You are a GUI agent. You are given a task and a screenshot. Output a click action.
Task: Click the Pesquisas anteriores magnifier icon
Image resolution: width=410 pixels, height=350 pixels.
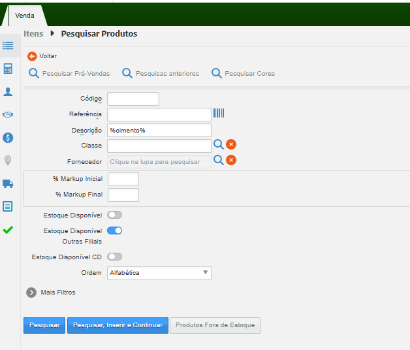pyautogui.click(x=127, y=73)
